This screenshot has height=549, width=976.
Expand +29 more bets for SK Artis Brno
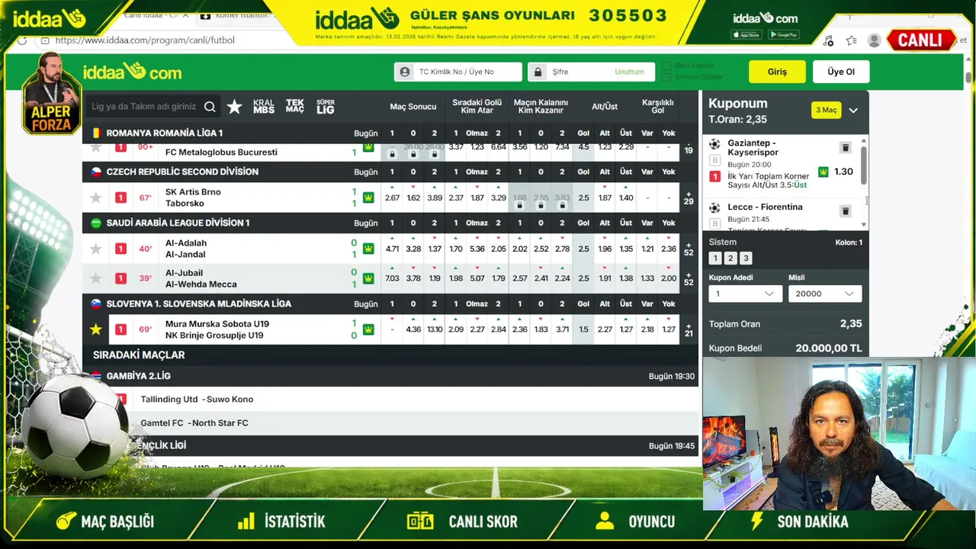click(689, 197)
